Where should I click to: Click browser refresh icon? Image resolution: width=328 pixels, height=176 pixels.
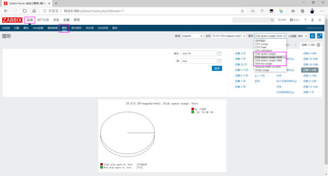point(25,11)
